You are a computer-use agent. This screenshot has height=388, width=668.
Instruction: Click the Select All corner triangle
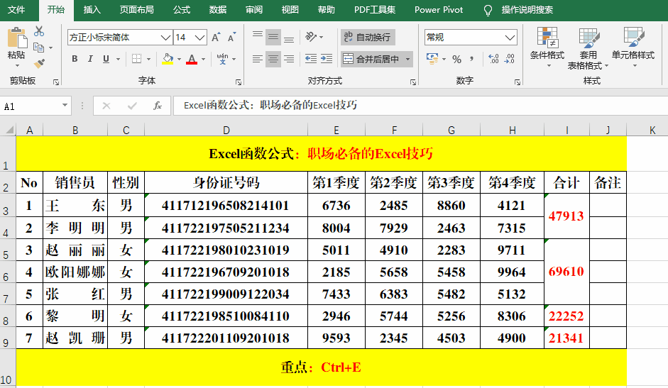(9, 130)
